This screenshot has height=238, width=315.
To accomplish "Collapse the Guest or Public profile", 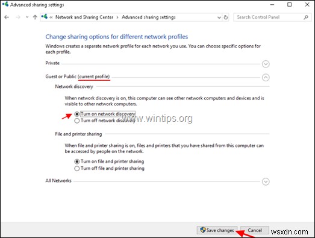I will pyautogui.click(x=266, y=78).
